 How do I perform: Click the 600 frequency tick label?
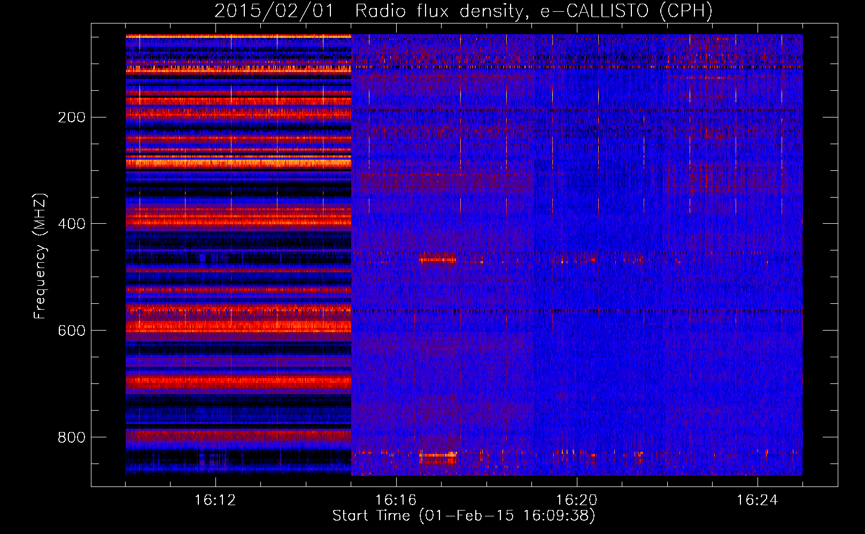tap(71, 331)
